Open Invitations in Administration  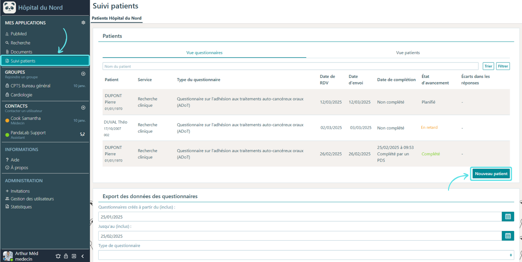click(x=20, y=191)
